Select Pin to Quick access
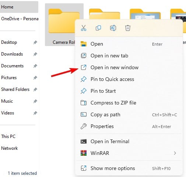This screenshot has height=177, width=186. pyautogui.click(x=129, y=79)
